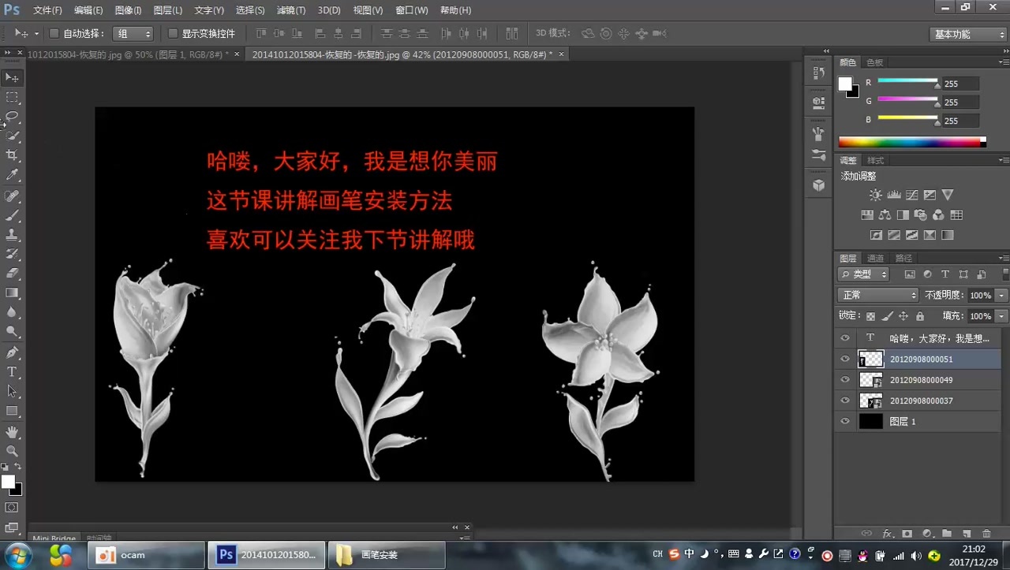The height and width of the screenshot is (570, 1010).
Task: Select the Hand tool
Action: pyautogui.click(x=12, y=432)
